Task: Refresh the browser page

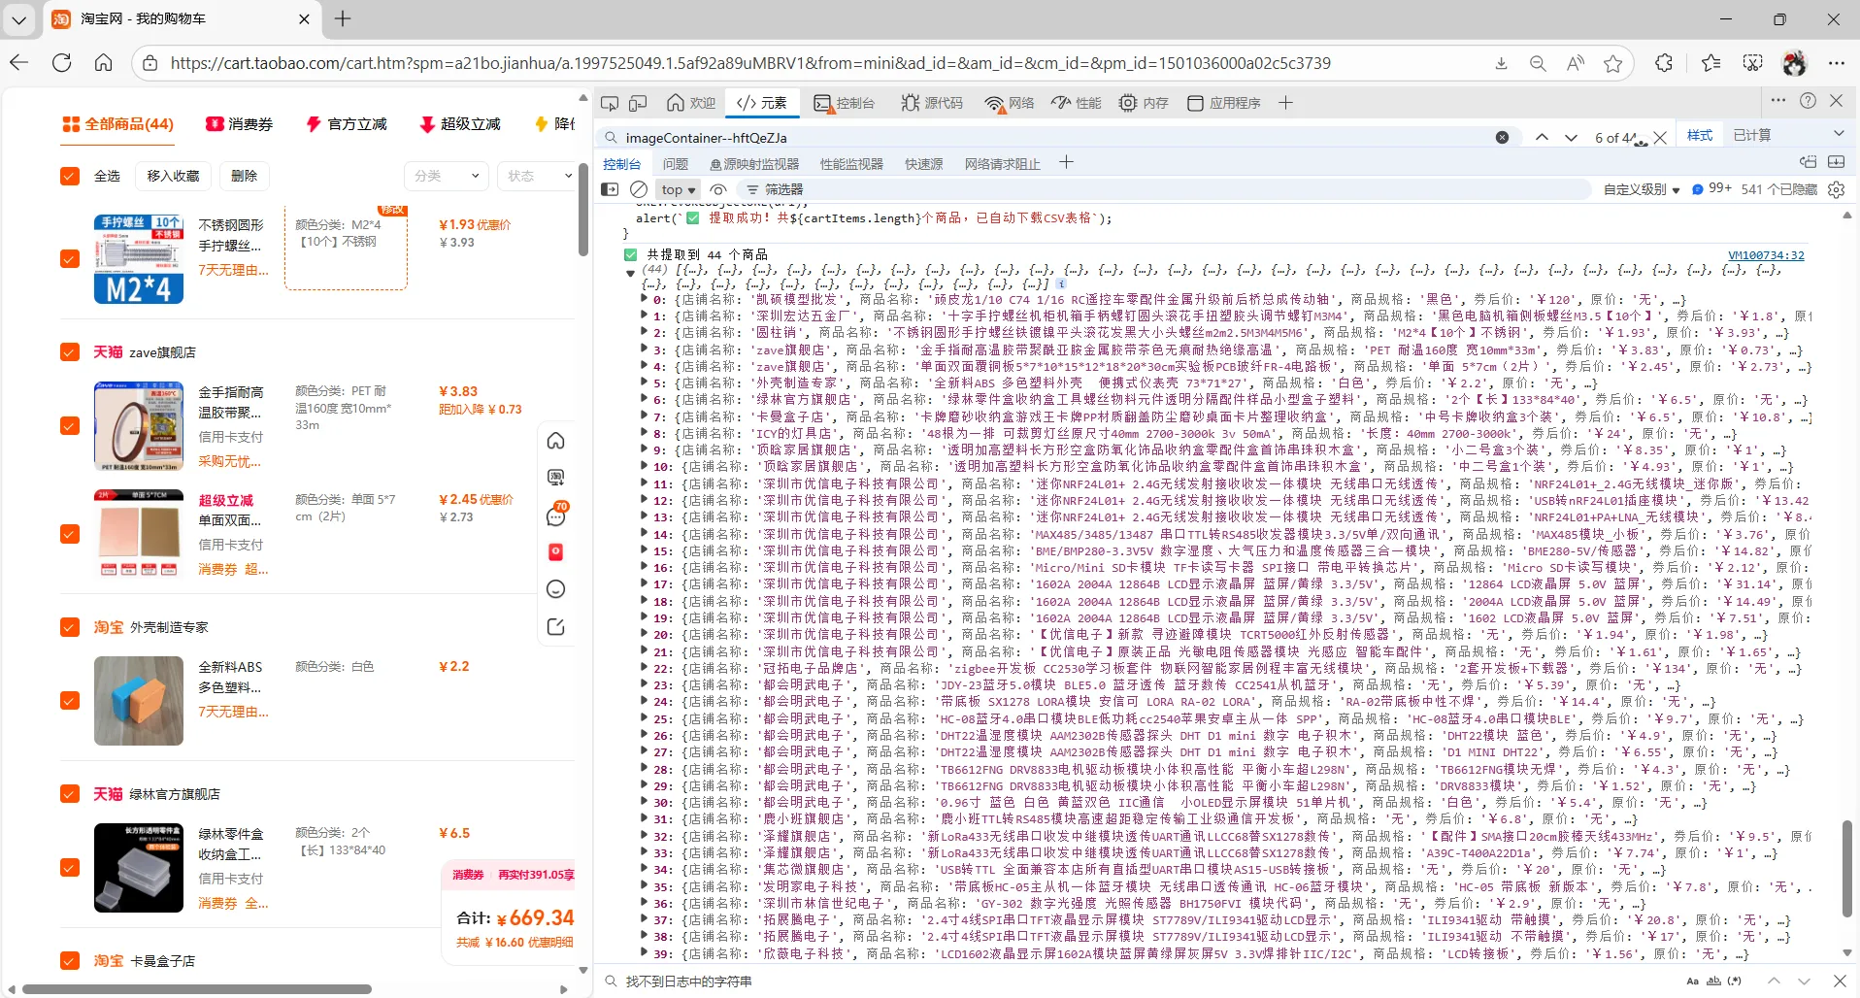Action: pyautogui.click(x=62, y=63)
